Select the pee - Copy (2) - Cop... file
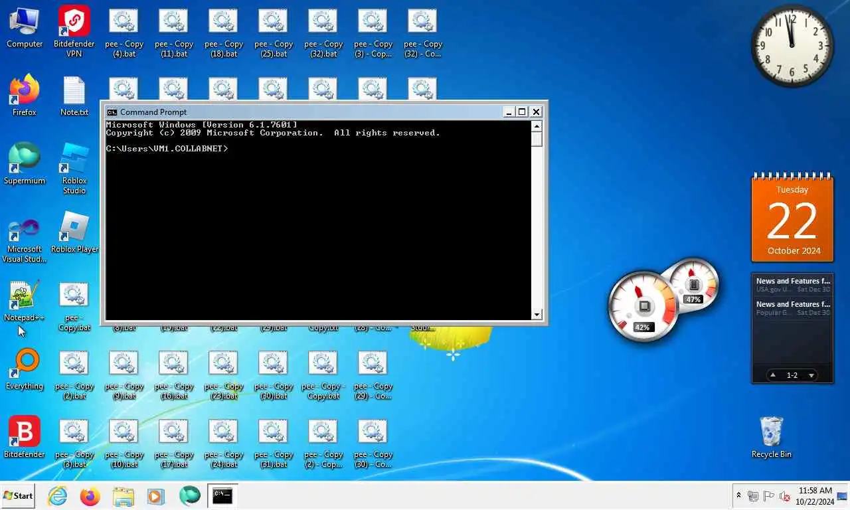This screenshot has width=850, height=510. point(323,444)
